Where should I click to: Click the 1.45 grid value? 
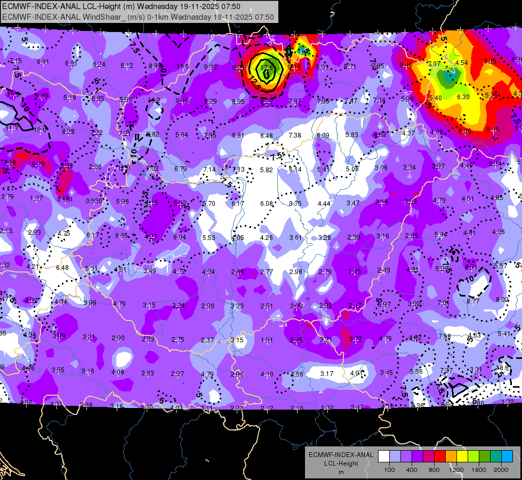(x=354, y=271)
